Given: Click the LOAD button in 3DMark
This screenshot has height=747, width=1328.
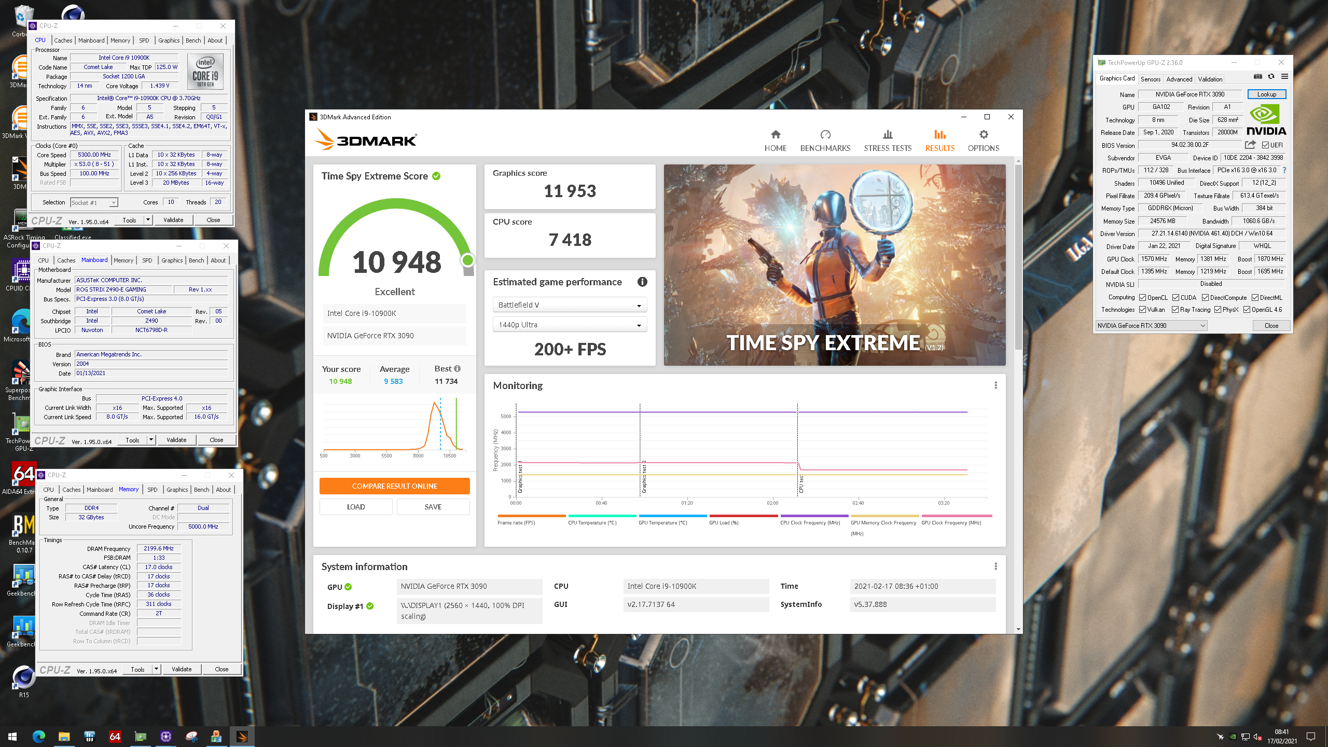Looking at the screenshot, I should coord(356,507).
